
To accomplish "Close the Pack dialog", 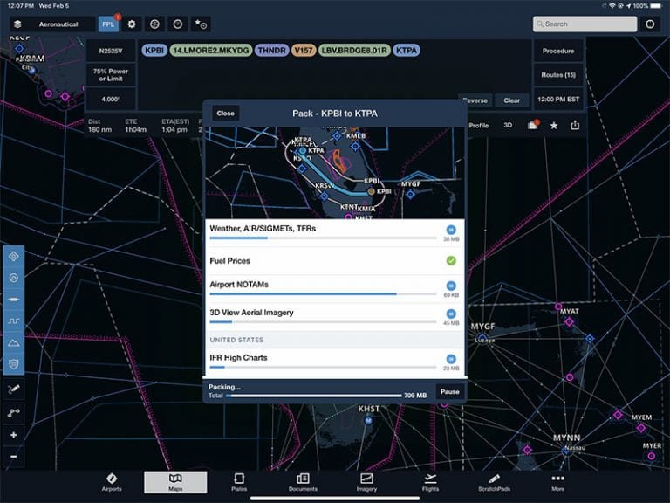I will (225, 114).
